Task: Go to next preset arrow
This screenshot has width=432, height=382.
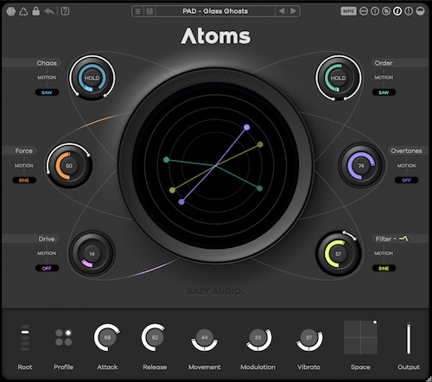Action: [293, 11]
